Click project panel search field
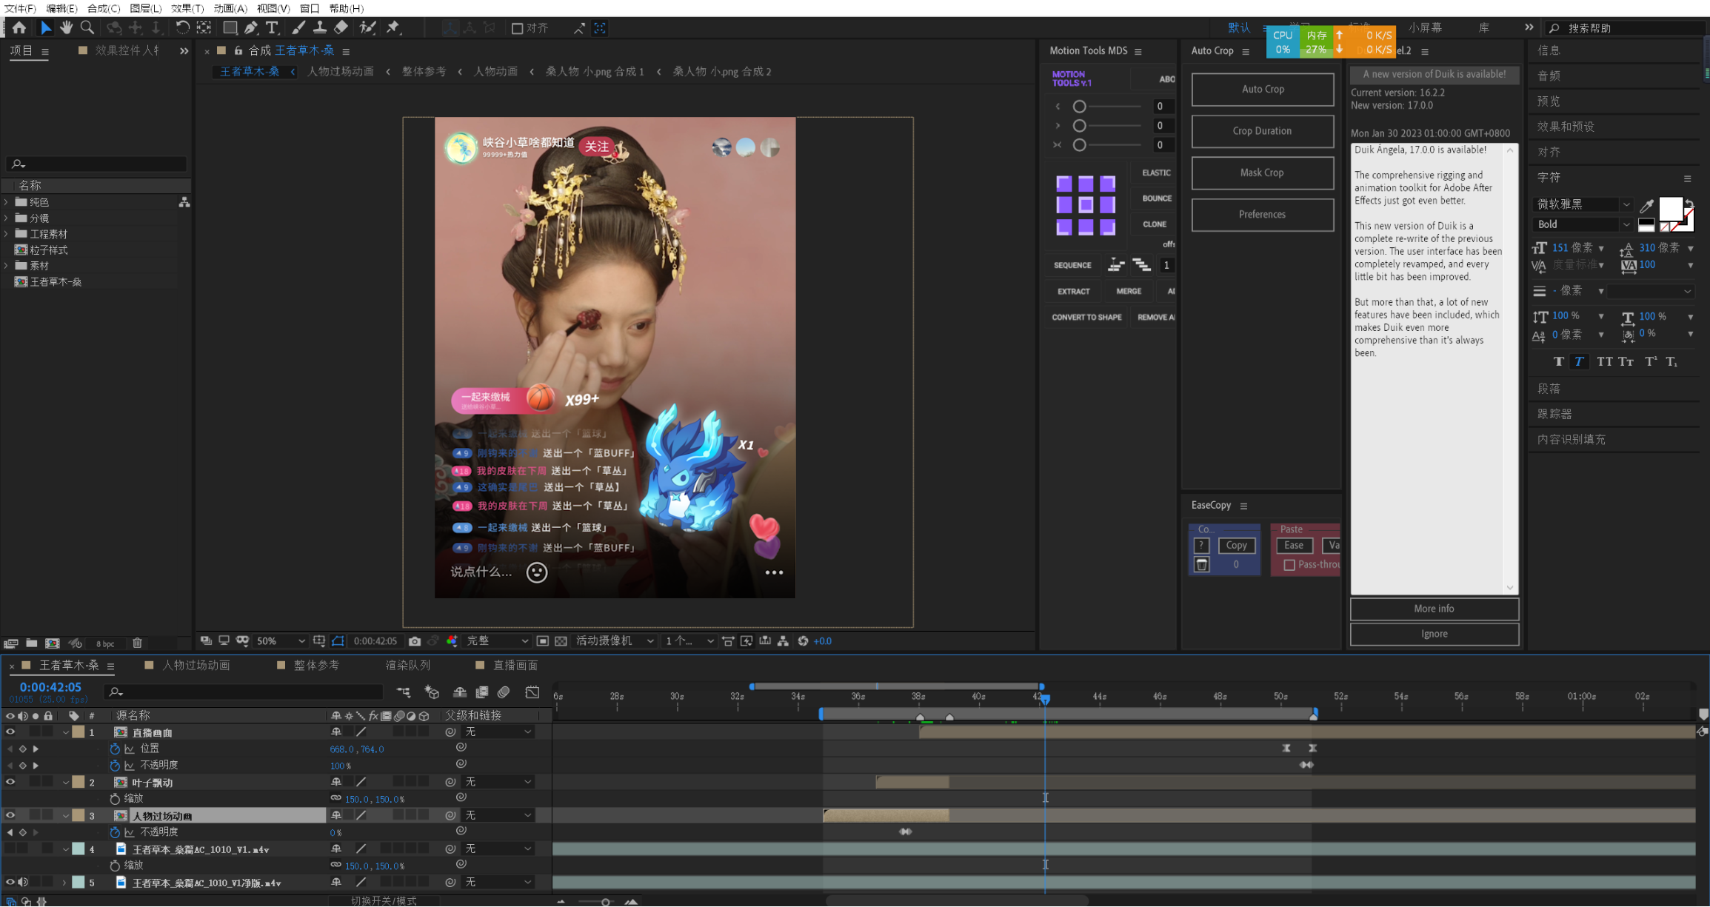 point(96,164)
